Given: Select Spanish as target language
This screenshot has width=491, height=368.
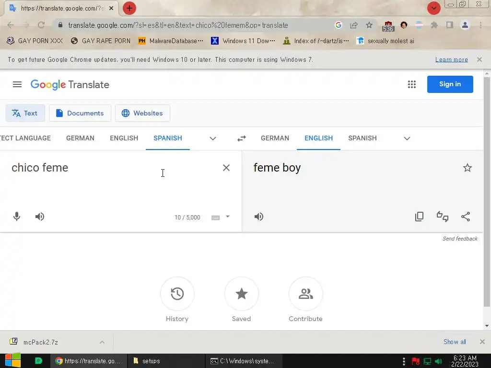Looking at the screenshot, I should pyautogui.click(x=362, y=138).
